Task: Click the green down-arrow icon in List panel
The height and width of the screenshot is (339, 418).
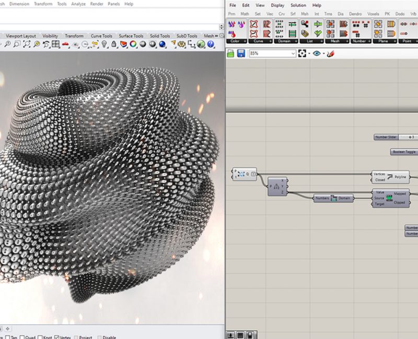Action: tap(318, 34)
